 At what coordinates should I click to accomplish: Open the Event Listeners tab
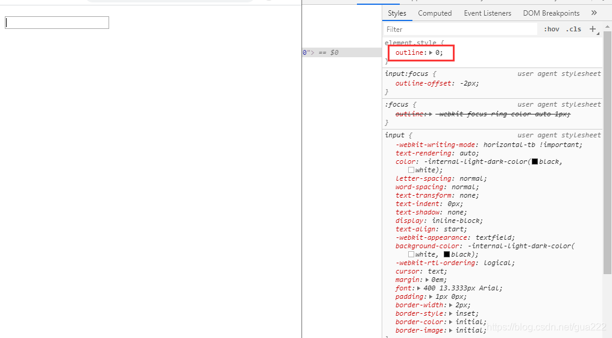point(488,13)
